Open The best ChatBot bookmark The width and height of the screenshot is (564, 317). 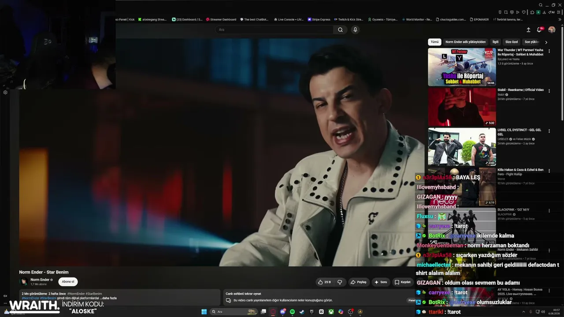254,19
